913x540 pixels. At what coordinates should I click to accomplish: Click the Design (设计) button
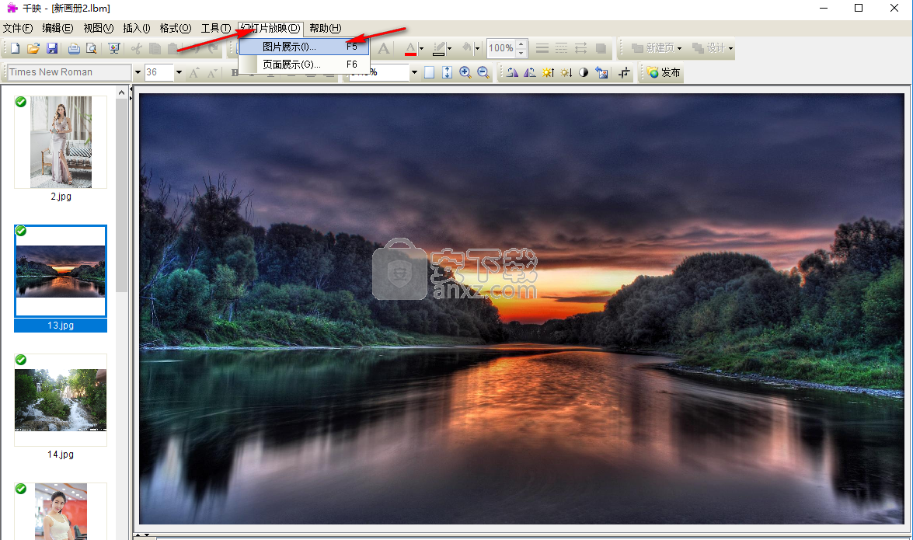709,48
